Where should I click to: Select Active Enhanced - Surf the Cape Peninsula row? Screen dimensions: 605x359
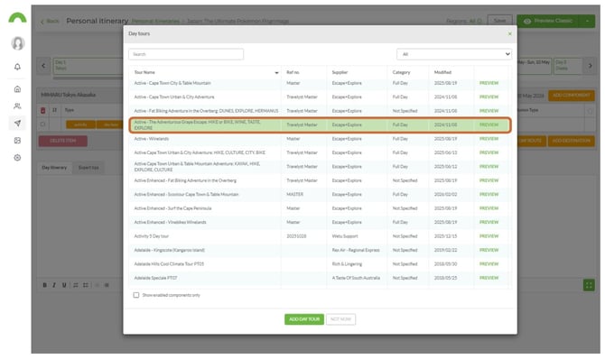click(x=319, y=208)
